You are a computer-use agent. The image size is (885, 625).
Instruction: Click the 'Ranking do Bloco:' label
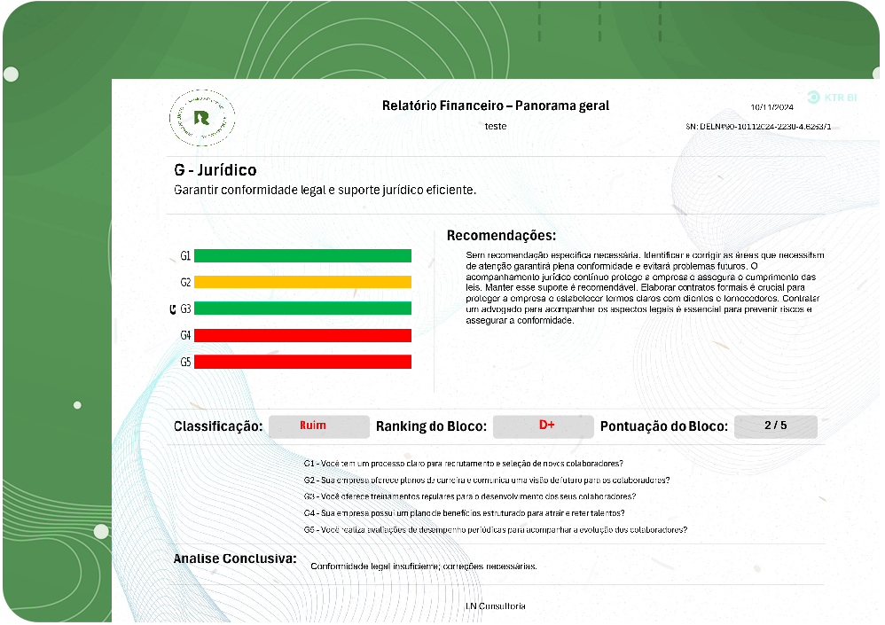click(x=431, y=426)
